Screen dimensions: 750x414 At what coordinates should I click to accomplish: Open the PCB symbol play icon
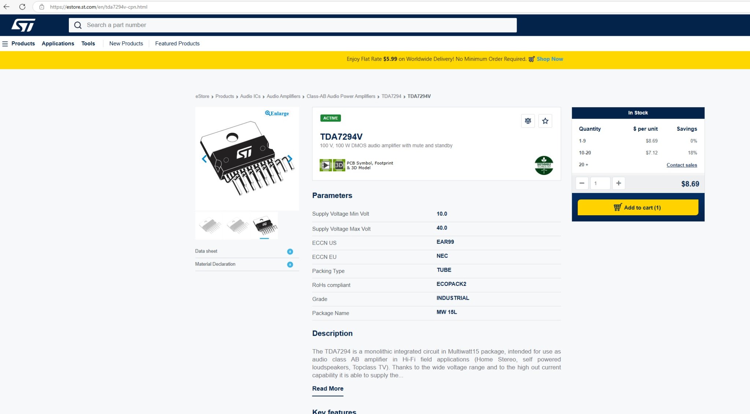click(326, 165)
